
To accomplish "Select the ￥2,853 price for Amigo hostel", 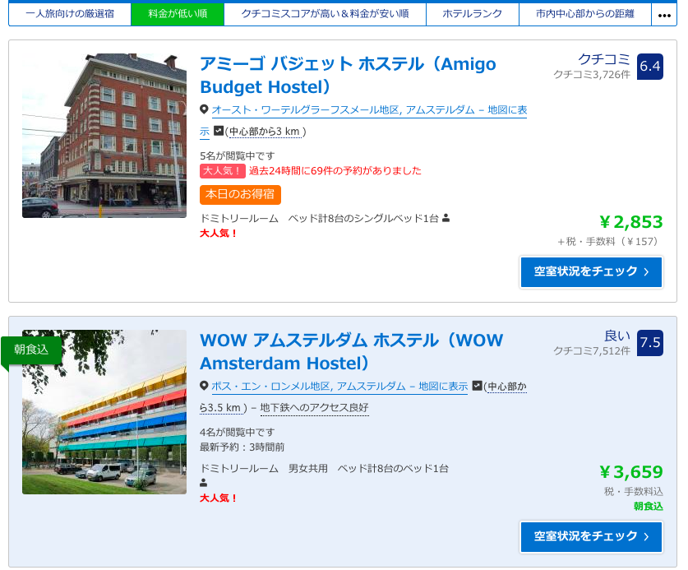I will point(631,222).
